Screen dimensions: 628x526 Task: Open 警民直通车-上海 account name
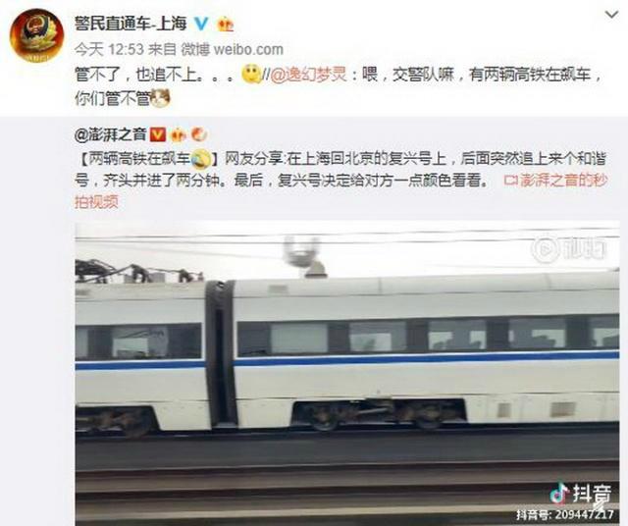tap(131, 24)
